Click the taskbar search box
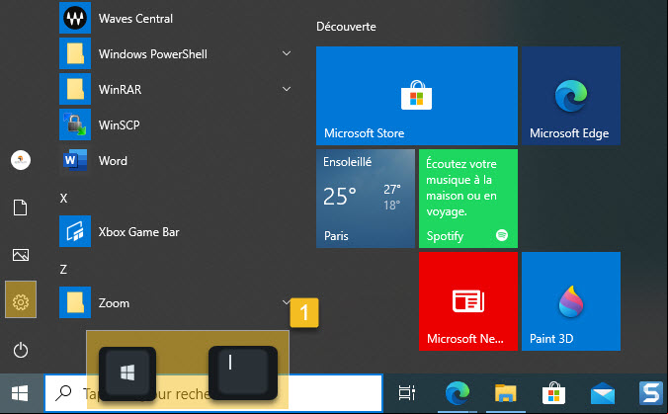 [x=213, y=393]
